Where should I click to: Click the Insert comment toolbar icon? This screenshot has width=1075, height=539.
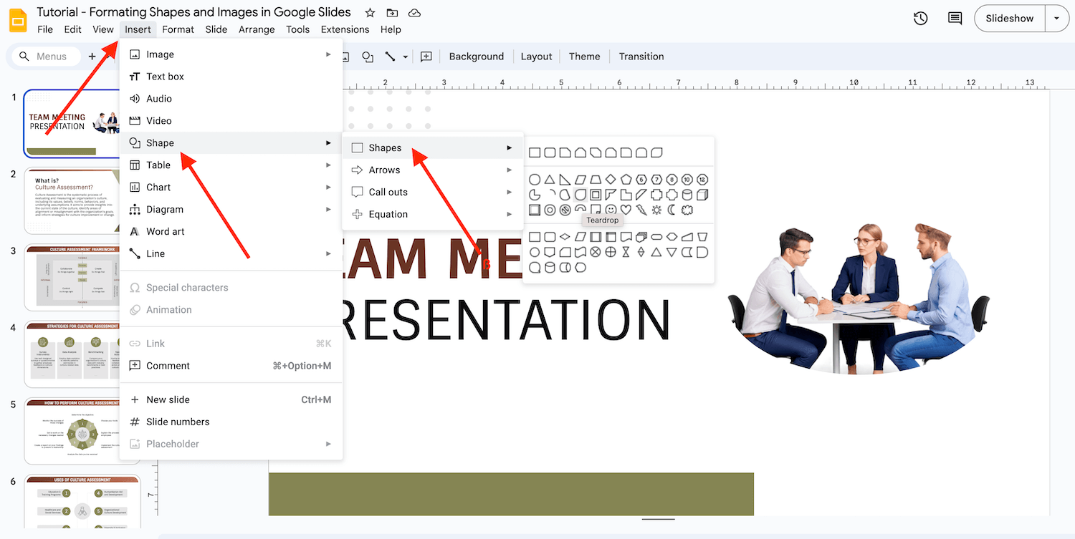tap(426, 56)
